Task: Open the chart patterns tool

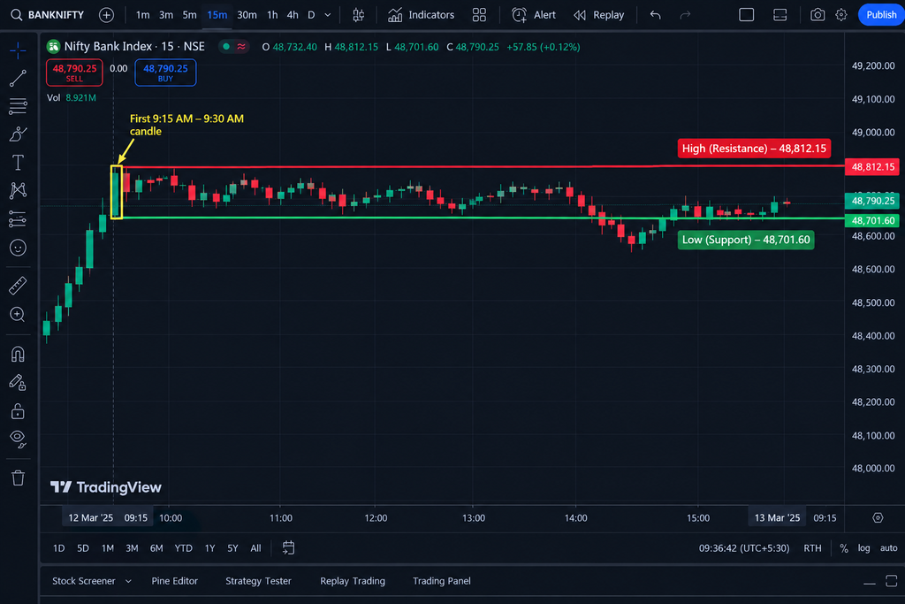Action: coord(18,190)
